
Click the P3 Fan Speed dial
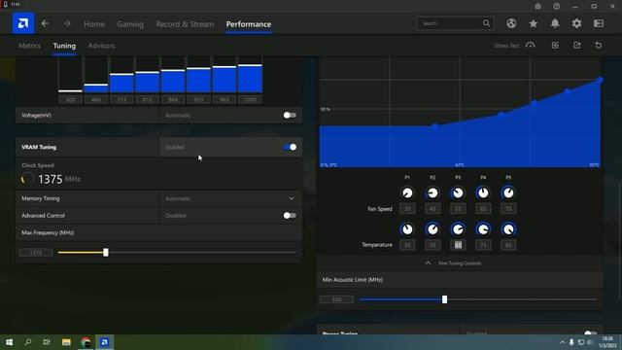[458, 192]
